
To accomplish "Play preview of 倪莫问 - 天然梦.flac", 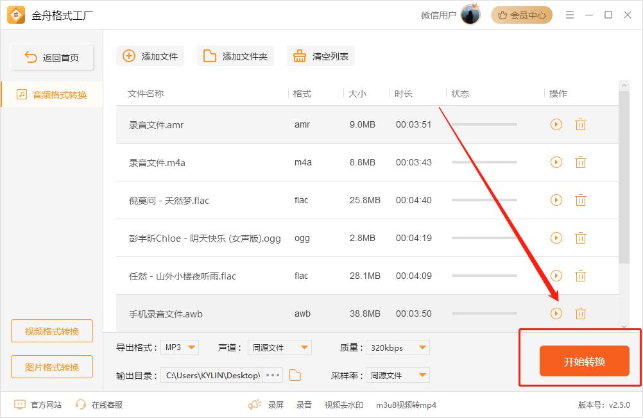I will 556,200.
